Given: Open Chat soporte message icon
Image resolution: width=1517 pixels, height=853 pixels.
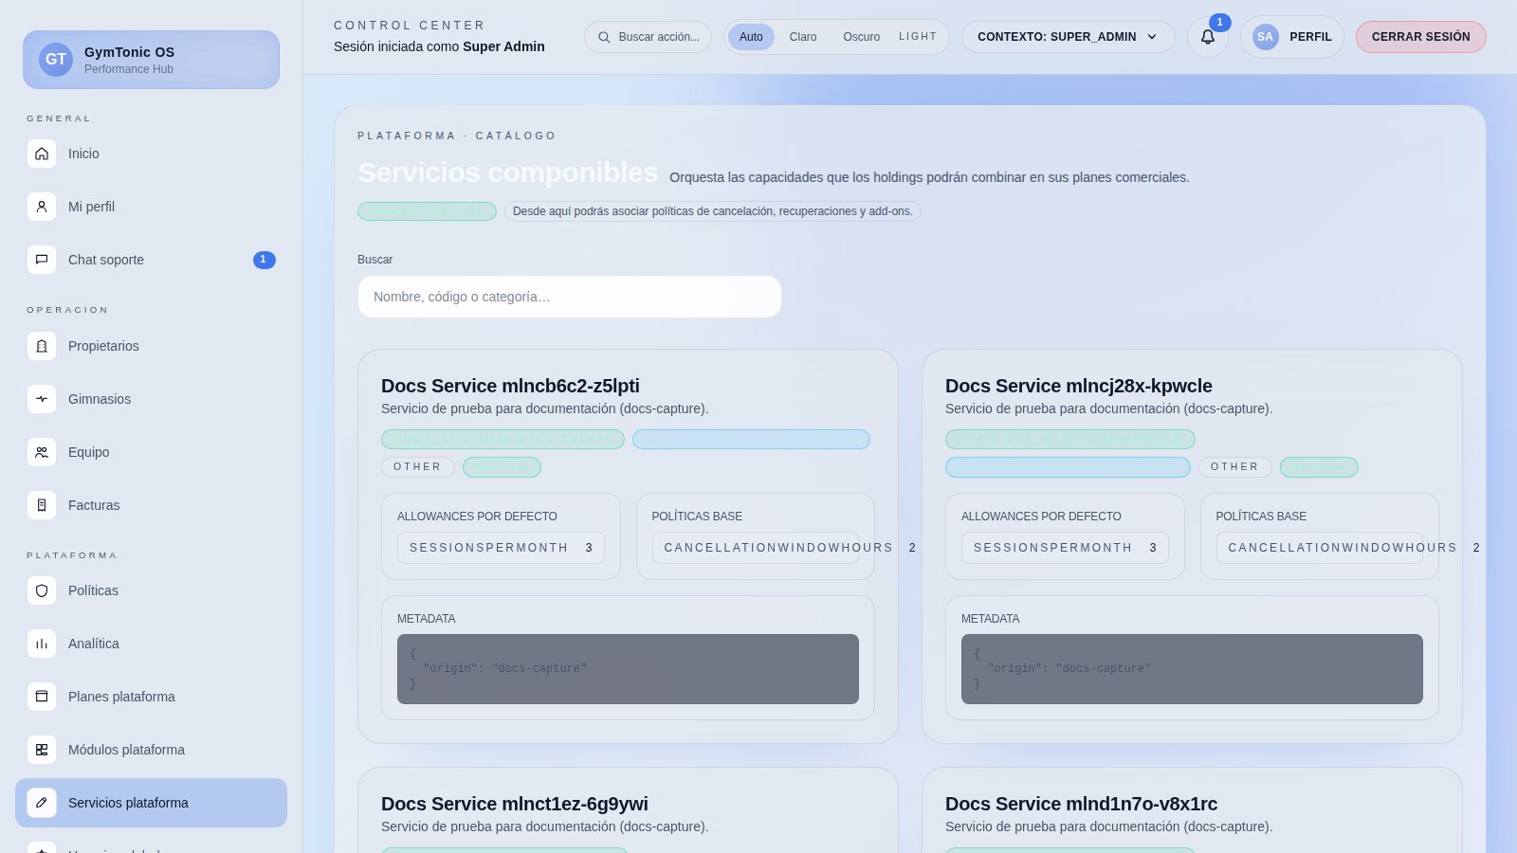Looking at the screenshot, I should point(42,260).
